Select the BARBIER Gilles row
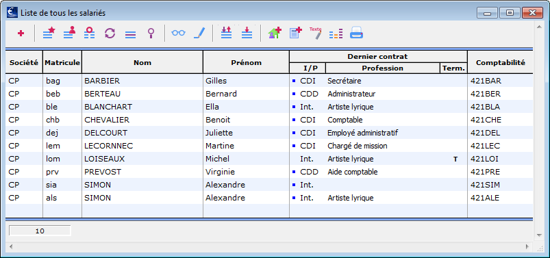Screen dimensions: 550x258 coord(269,81)
